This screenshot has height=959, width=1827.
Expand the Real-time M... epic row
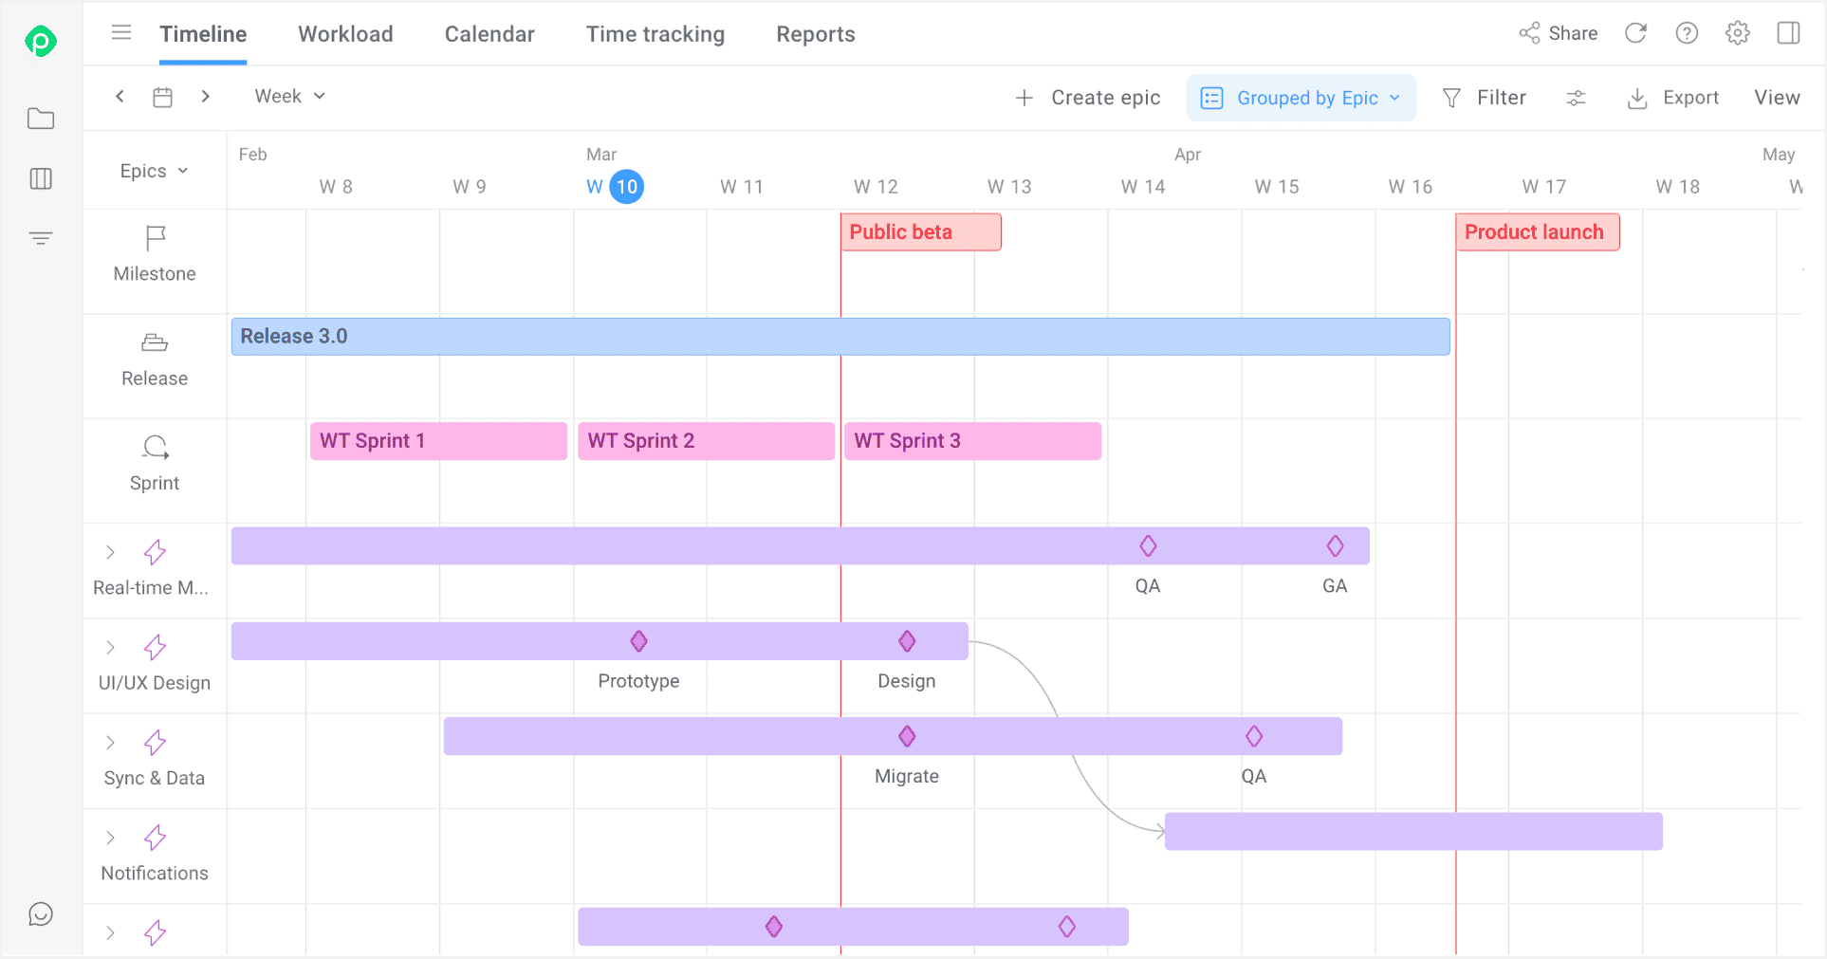pyautogui.click(x=111, y=552)
